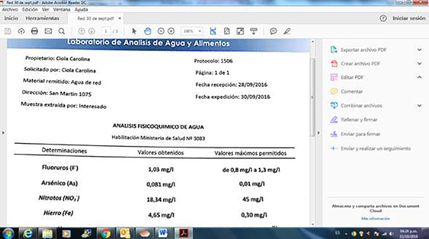Viewport: 429px width, 239px height.
Task: Go to next page arrow
Action: [x=92, y=31]
